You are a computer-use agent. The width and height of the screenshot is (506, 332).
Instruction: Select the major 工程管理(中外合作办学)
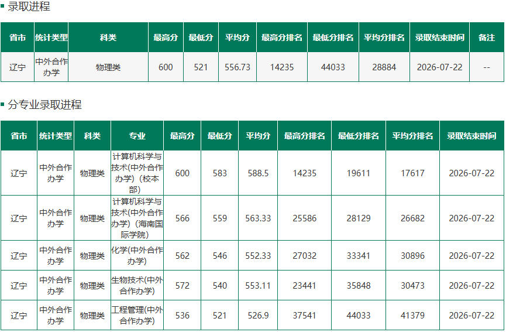pyautogui.click(x=137, y=315)
